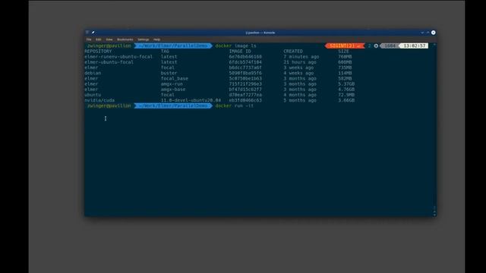Minimize the Konsole window
The width and height of the screenshot is (486, 273).
point(422,33)
